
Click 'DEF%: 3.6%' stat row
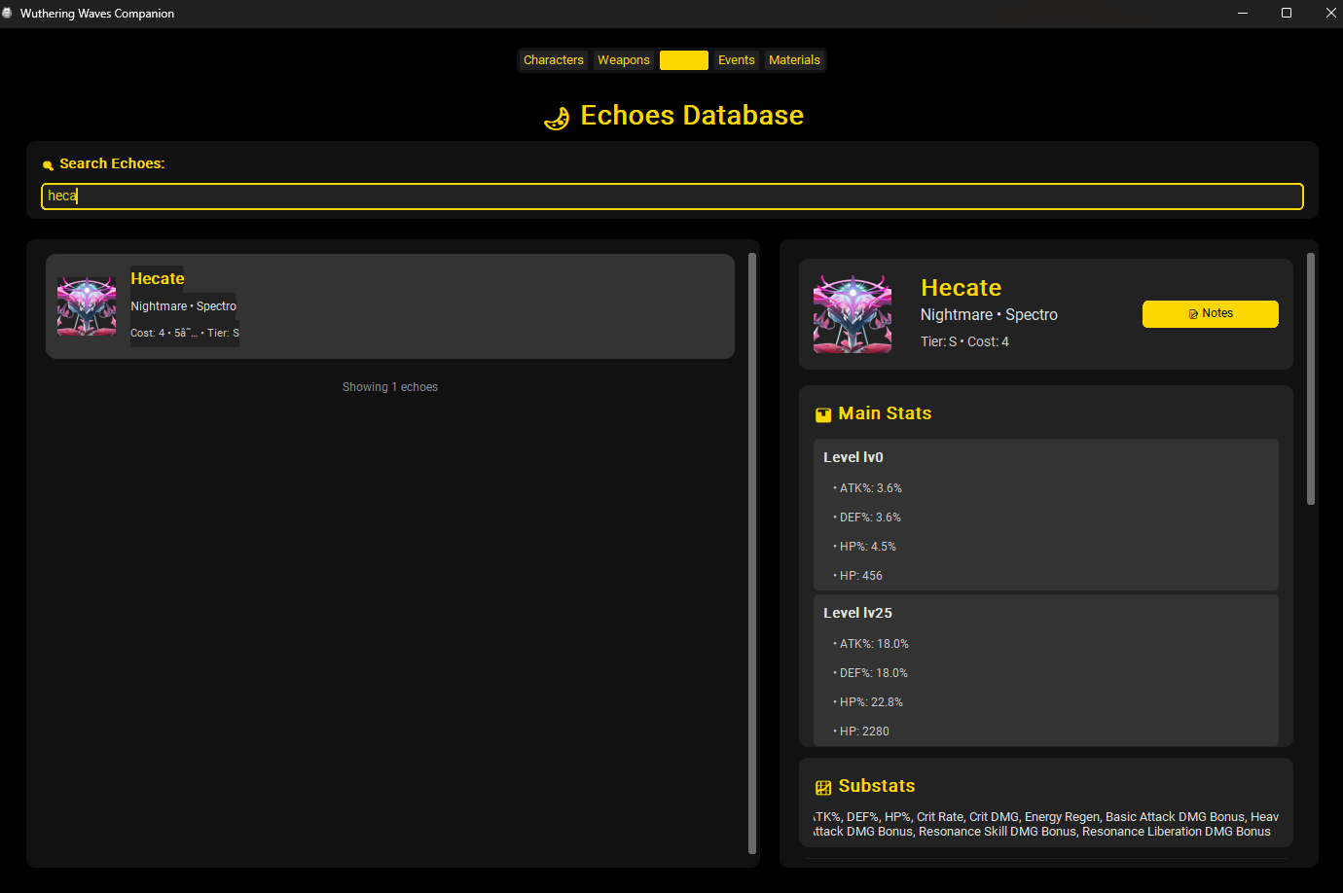coord(867,518)
